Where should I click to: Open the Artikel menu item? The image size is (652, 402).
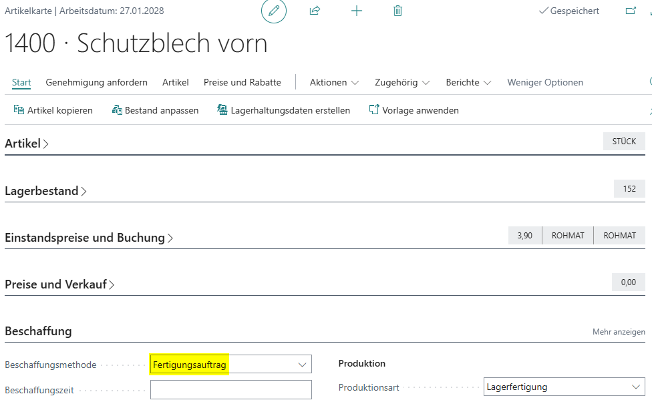[176, 82]
